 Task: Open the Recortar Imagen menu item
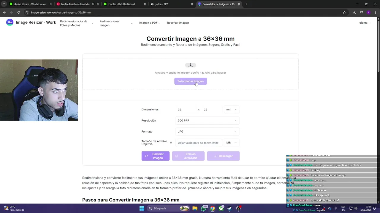pos(178,23)
